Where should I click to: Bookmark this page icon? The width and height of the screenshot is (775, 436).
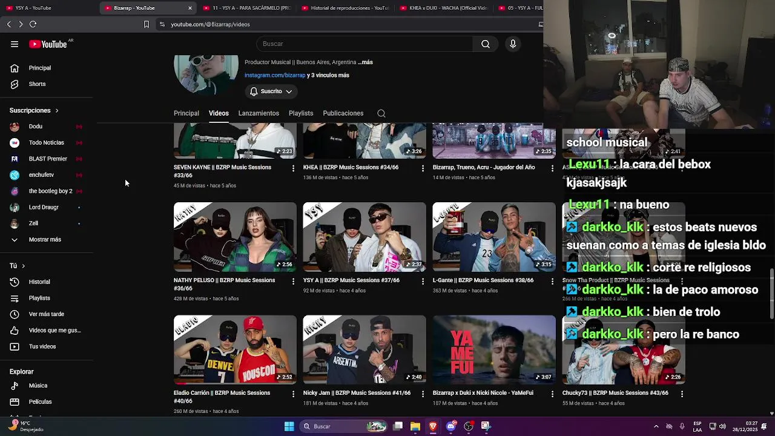click(x=146, y=24)
